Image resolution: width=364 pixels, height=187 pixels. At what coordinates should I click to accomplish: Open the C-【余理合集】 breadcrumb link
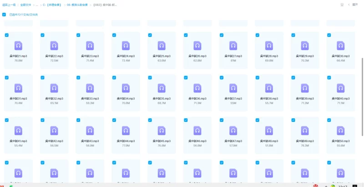click(52, 5)
